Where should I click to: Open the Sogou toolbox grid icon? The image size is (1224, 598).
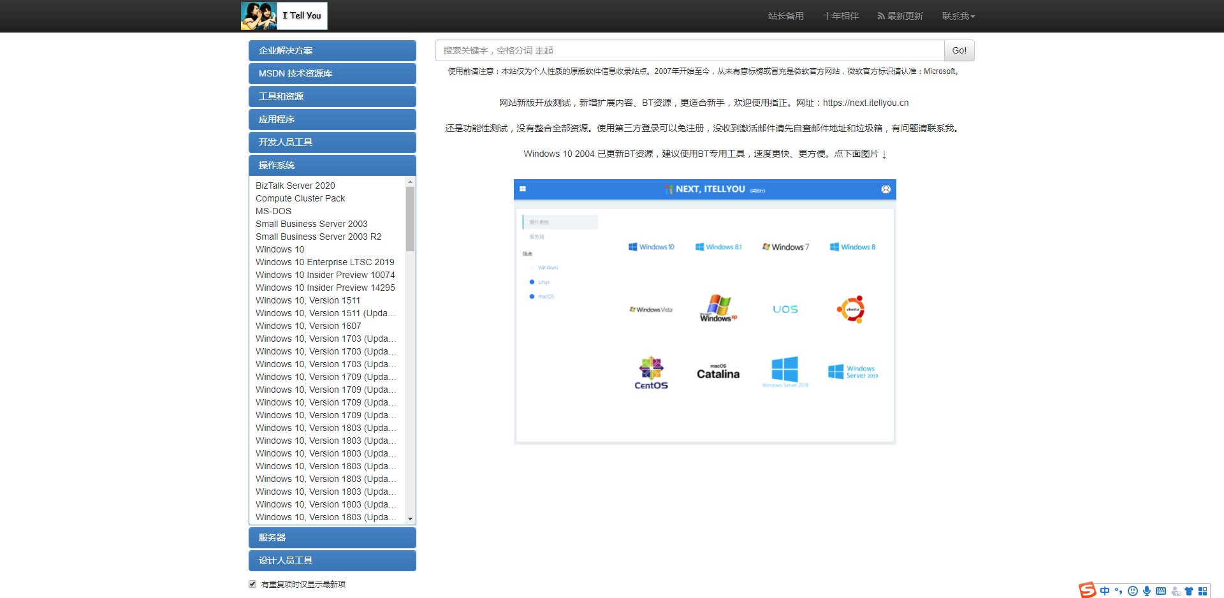click(x=1202, y=591)
